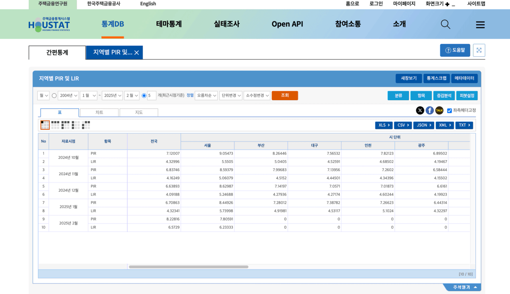Click the 항목 items button
Viewport: 510px width, 294px height.
pos(421,96)
